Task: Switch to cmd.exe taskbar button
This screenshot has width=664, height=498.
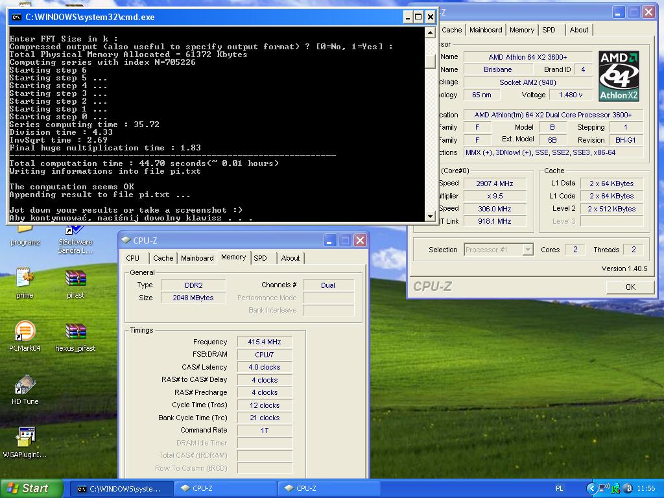Action: pos(121,488)
